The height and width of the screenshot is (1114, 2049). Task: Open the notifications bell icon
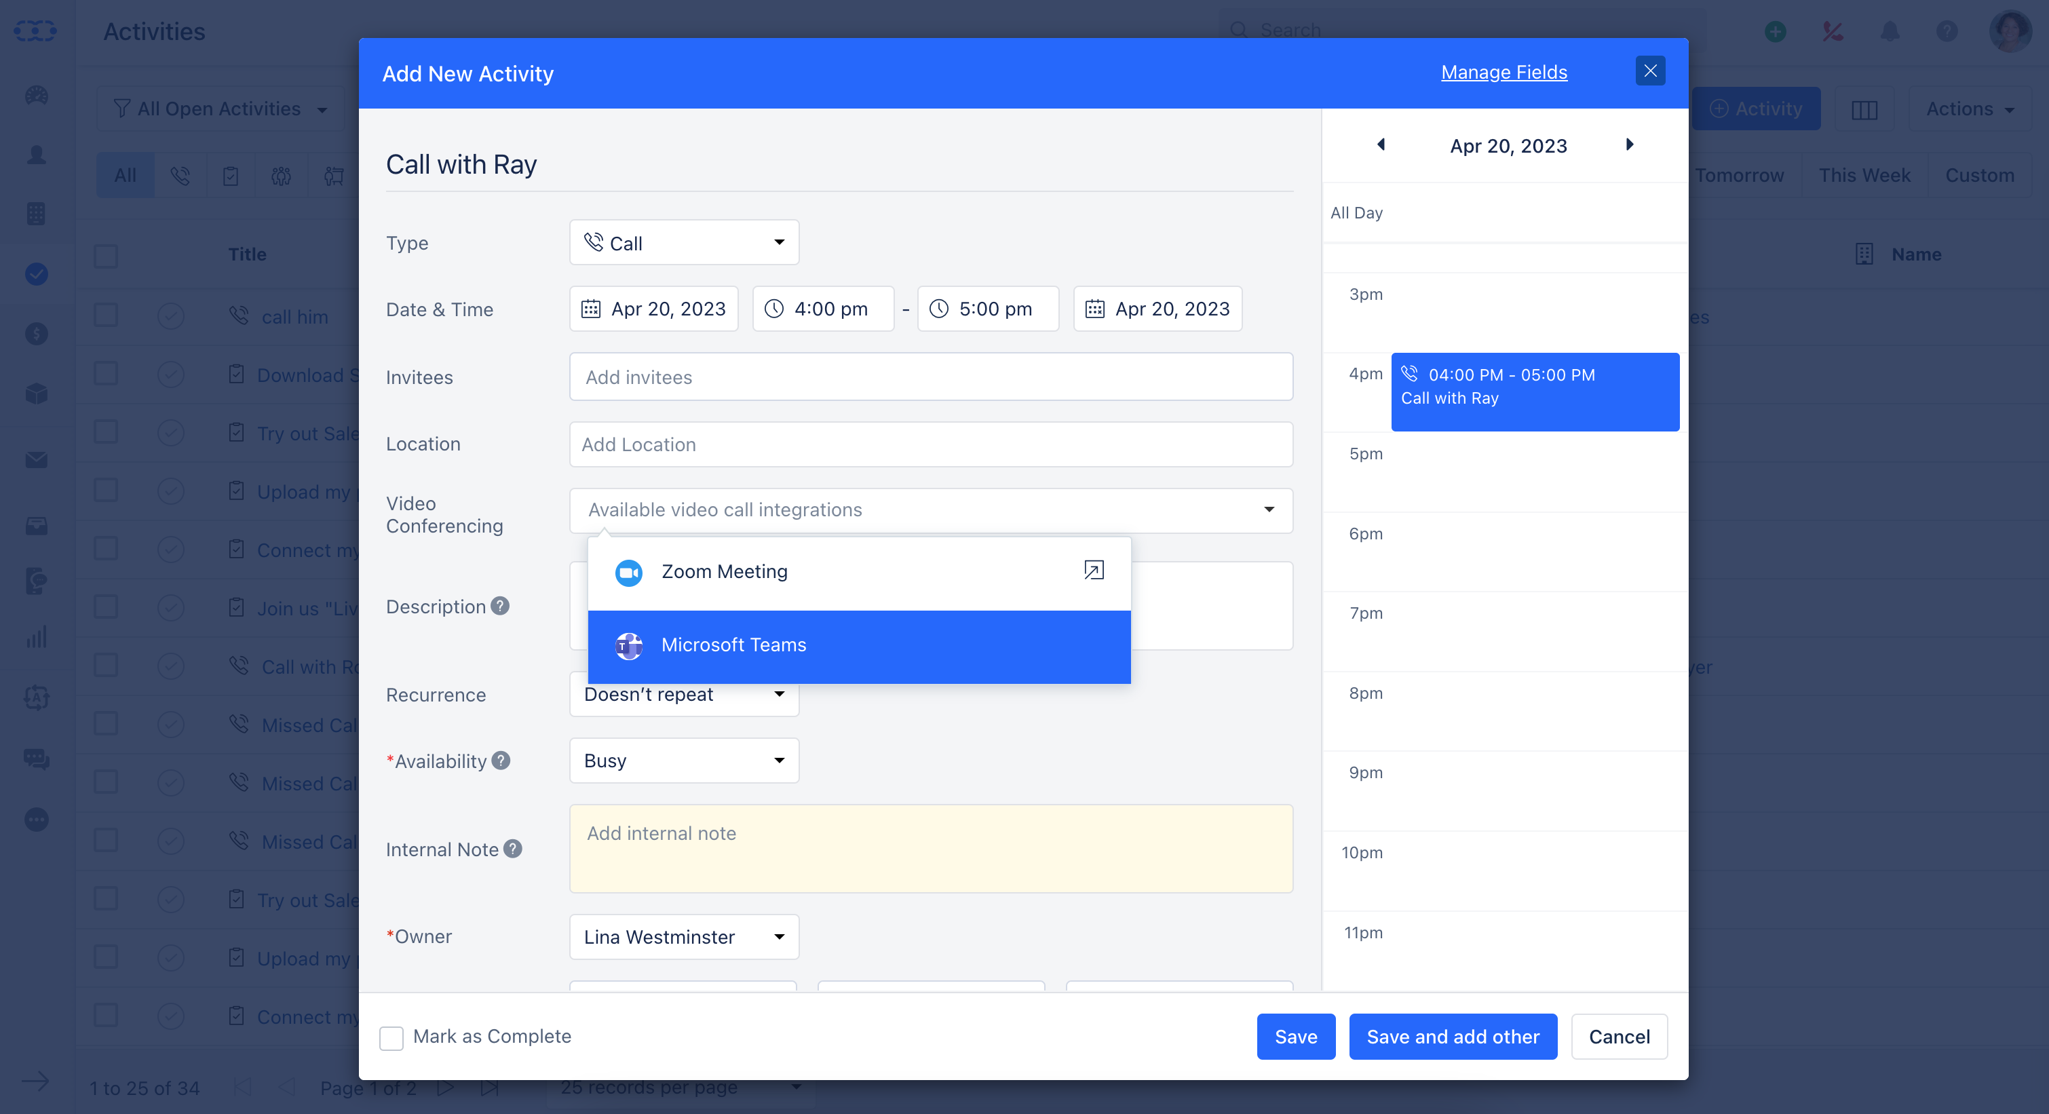click(x=1890, y=31)
